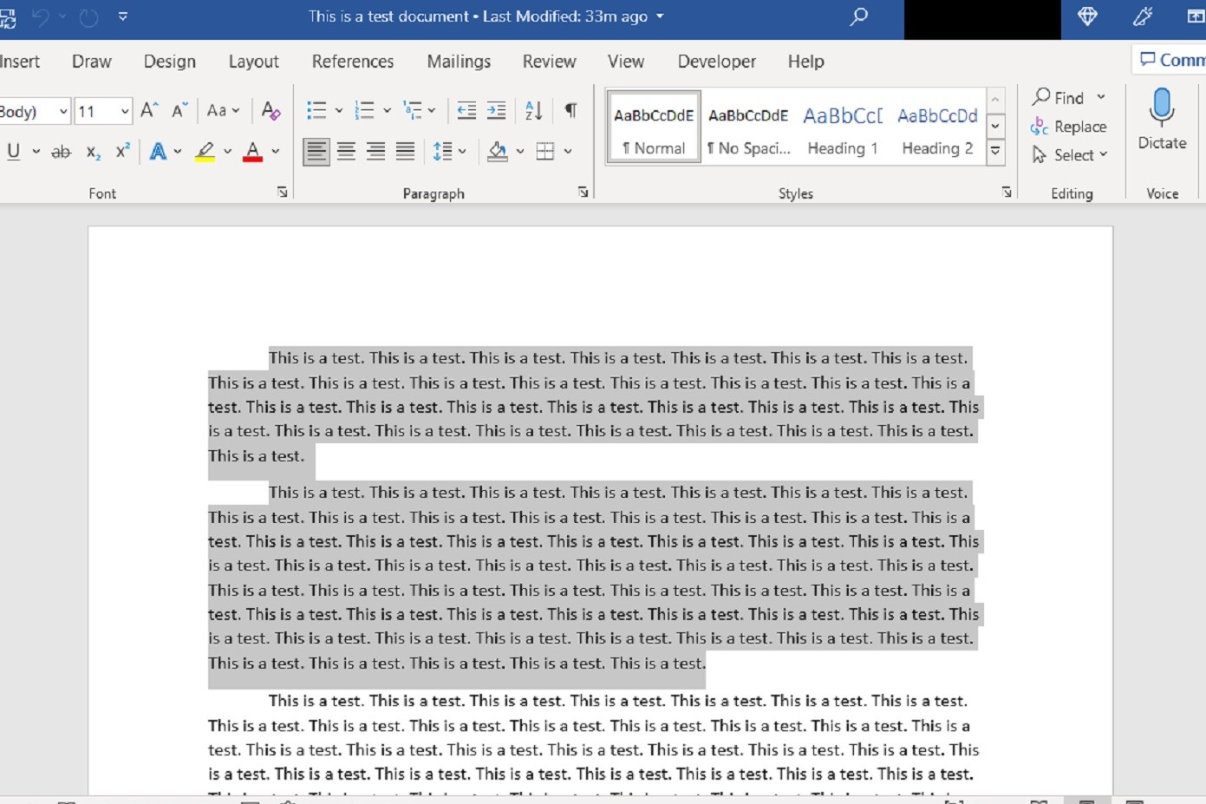Image resolution: width=1206 pixels, height=804 pixels.
Task: Apply paragraph shading bucket
Action: click(x=498, y=152)
